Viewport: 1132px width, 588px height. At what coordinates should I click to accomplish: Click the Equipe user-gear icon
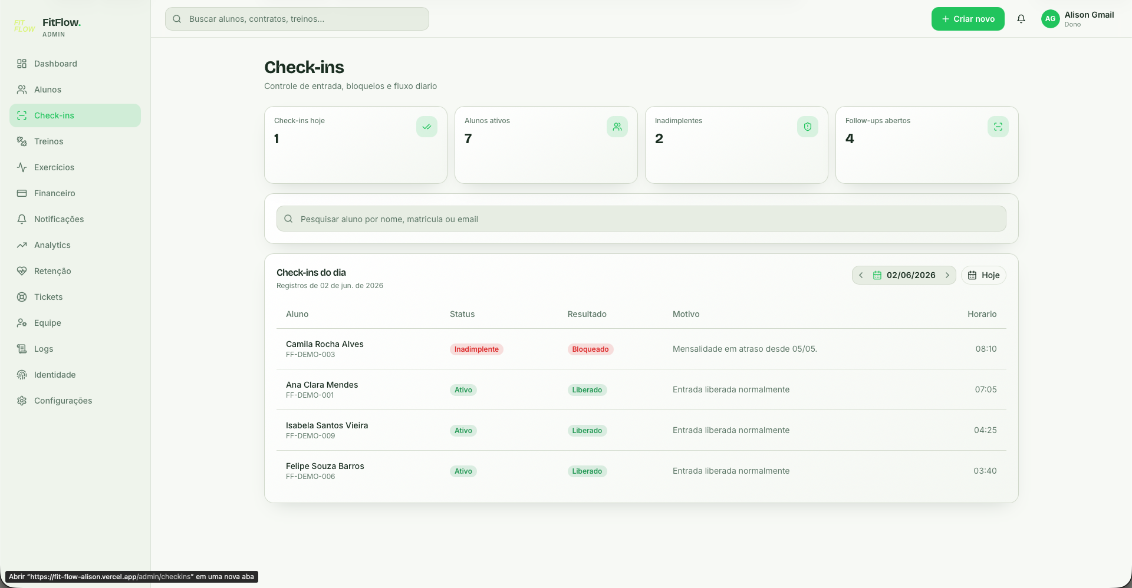pos(22,323)
